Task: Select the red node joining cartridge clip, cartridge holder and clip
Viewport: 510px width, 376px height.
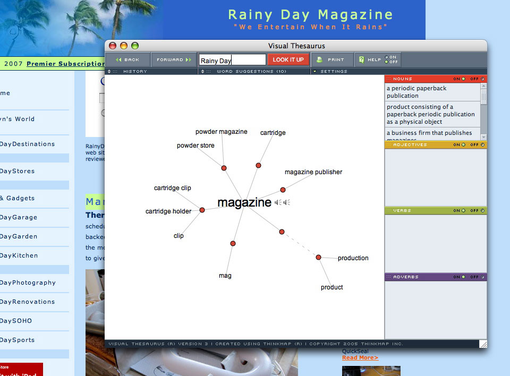Action: point(202,210)
